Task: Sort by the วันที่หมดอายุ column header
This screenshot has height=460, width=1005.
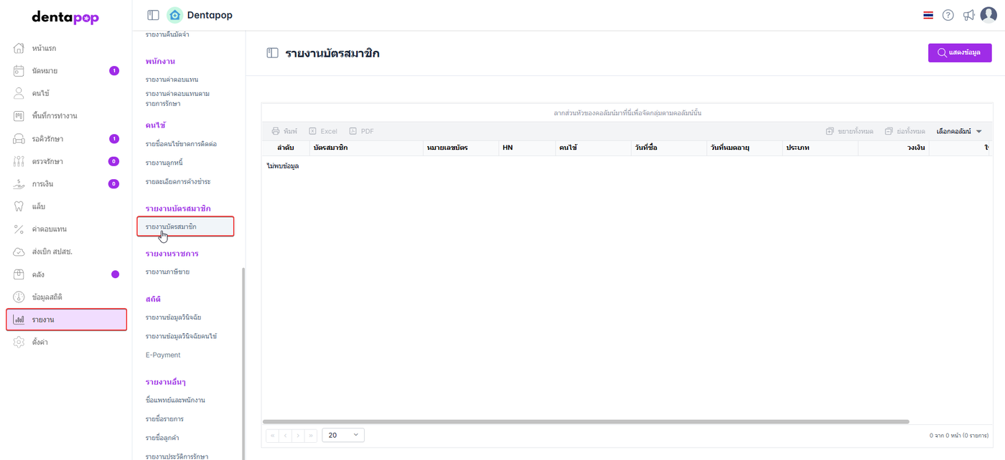Action: (x=744, y=147)
